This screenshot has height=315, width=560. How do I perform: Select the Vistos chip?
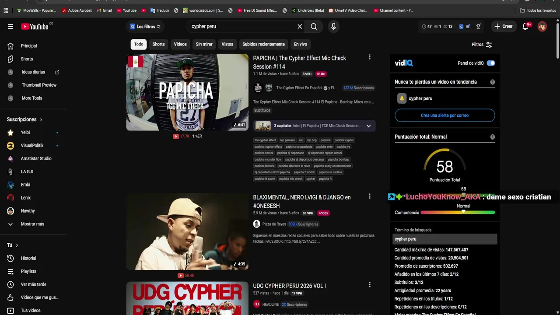click(x=227, y=44)
